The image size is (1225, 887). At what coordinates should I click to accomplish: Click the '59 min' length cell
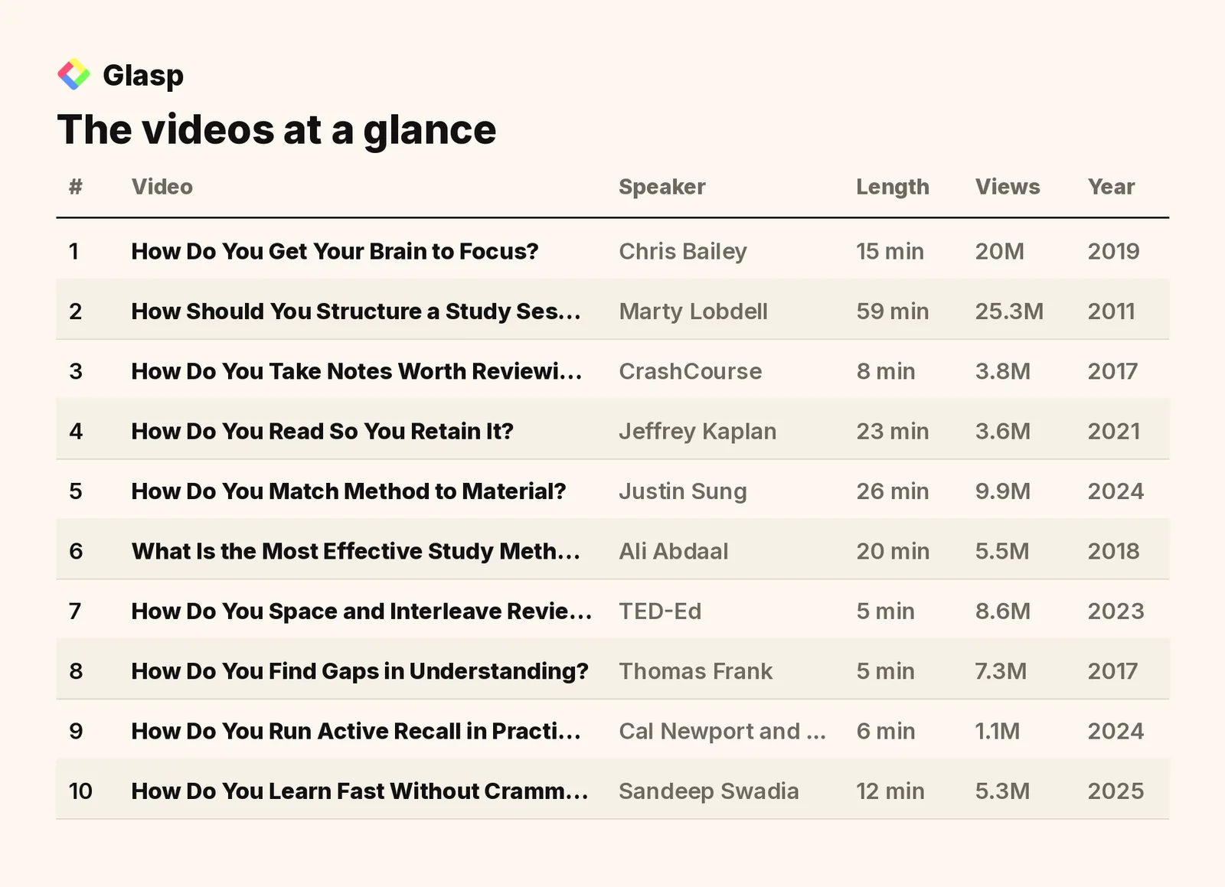[893, 311]
